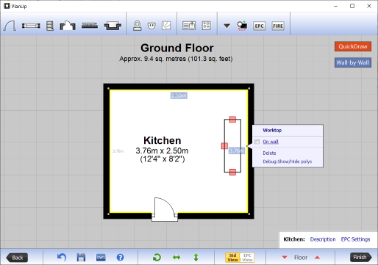
Task: Click the imperial size (12'4" x 8'2") text
Action: 163,159
